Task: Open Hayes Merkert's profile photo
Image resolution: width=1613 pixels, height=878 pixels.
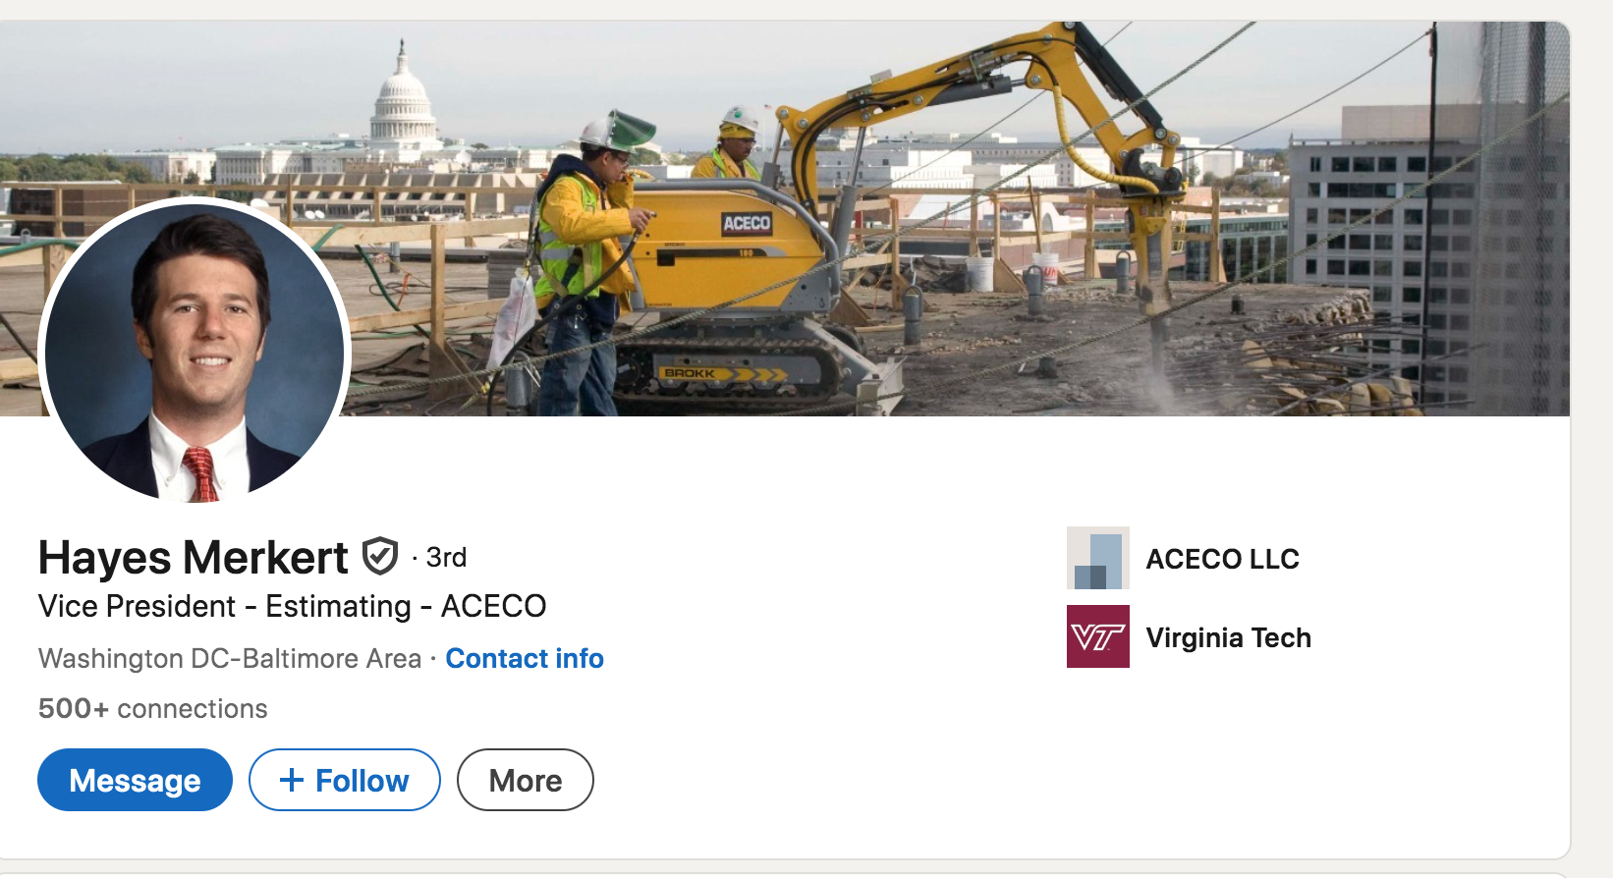Action: coord(195,350)
